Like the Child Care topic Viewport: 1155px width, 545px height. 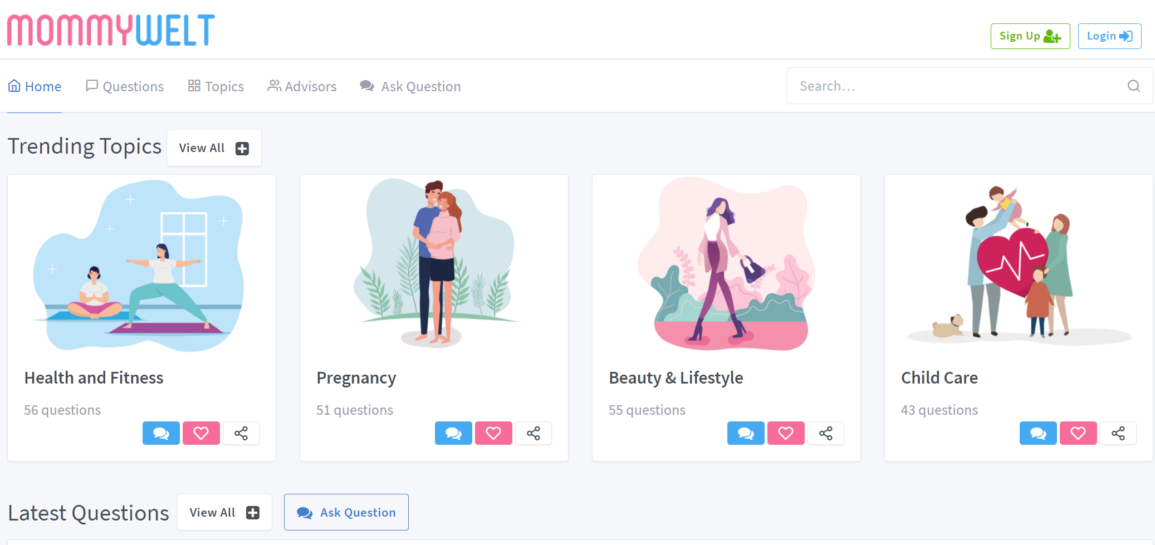pos(1078,433)
